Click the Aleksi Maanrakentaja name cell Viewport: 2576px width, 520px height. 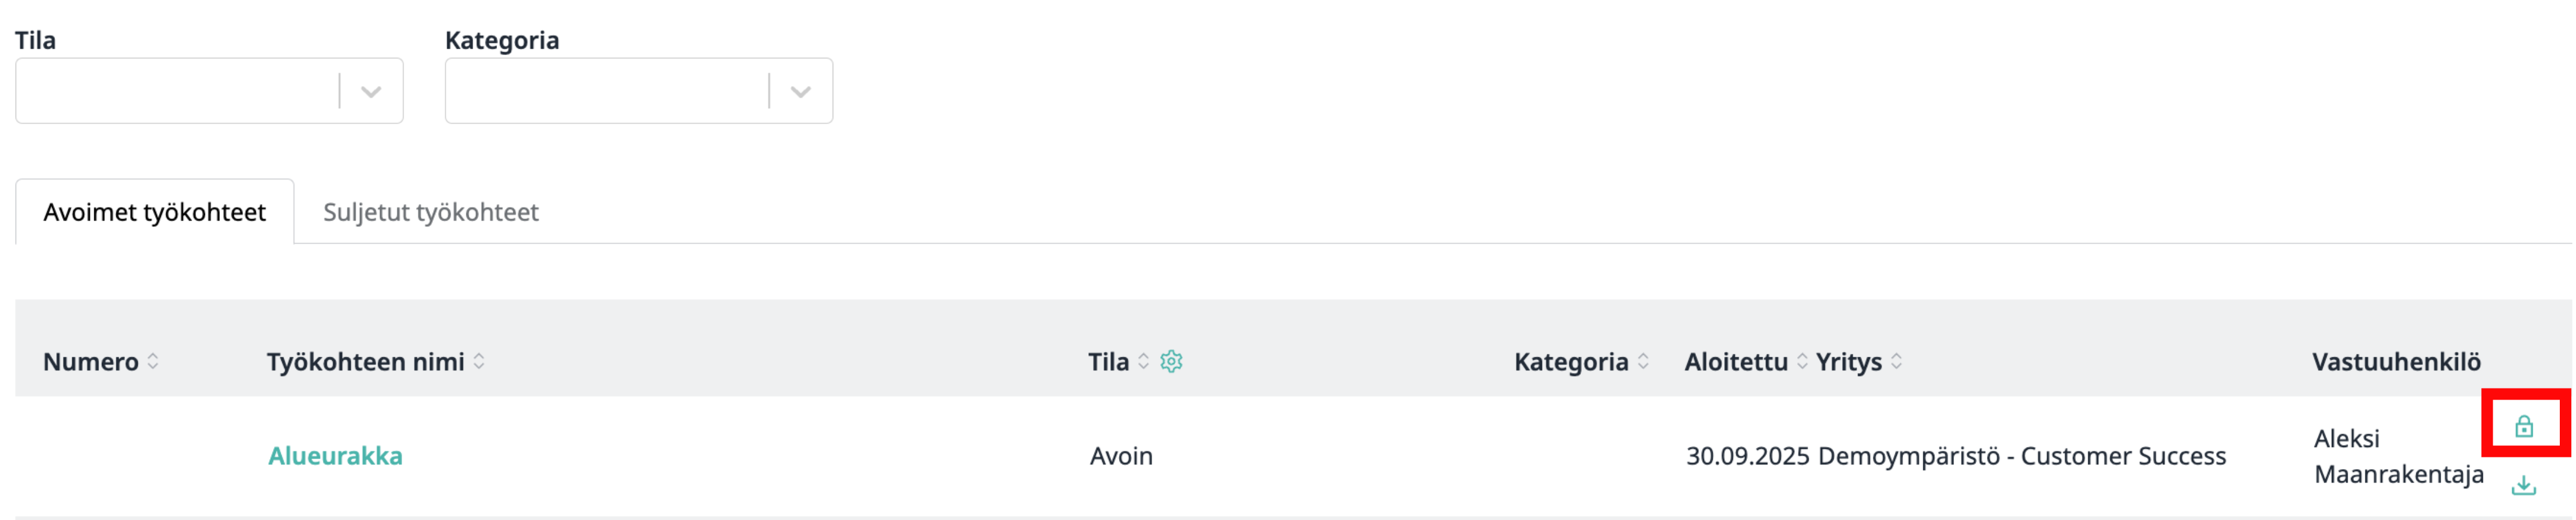tap(2398, 456)
